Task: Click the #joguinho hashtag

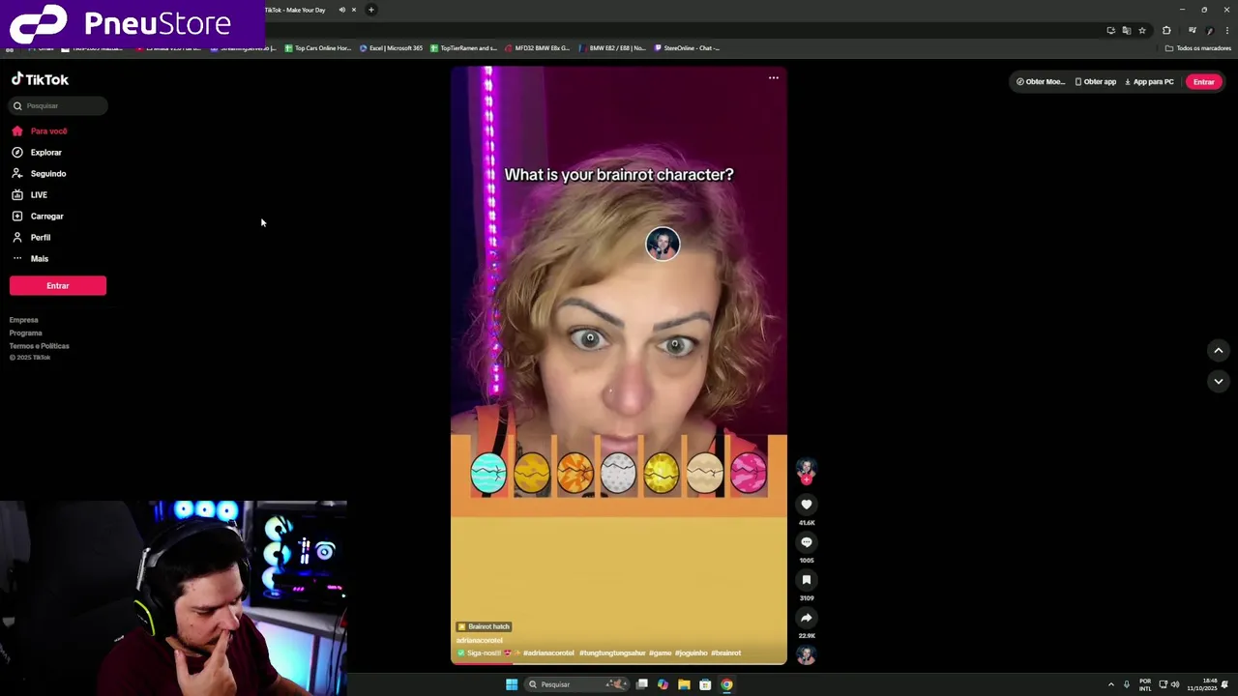Action: pyautogui.click(x=691, y=652)
